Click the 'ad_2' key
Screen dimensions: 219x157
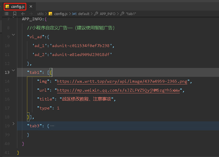40,55
